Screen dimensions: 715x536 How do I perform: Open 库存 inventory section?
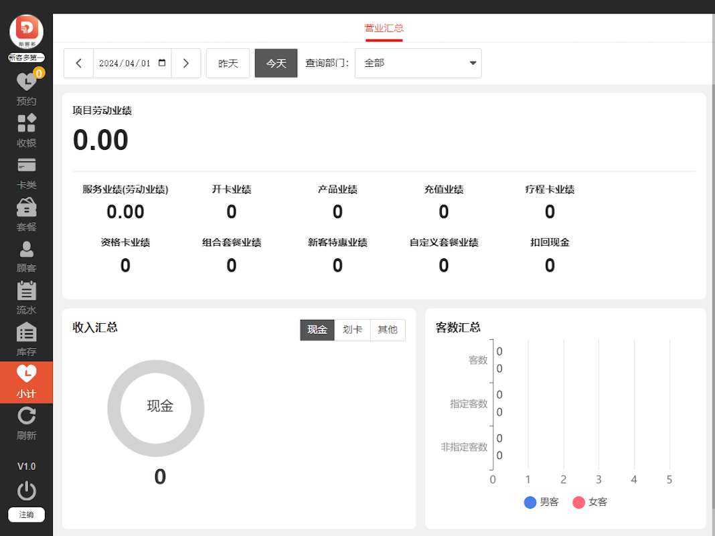(26, 339)
